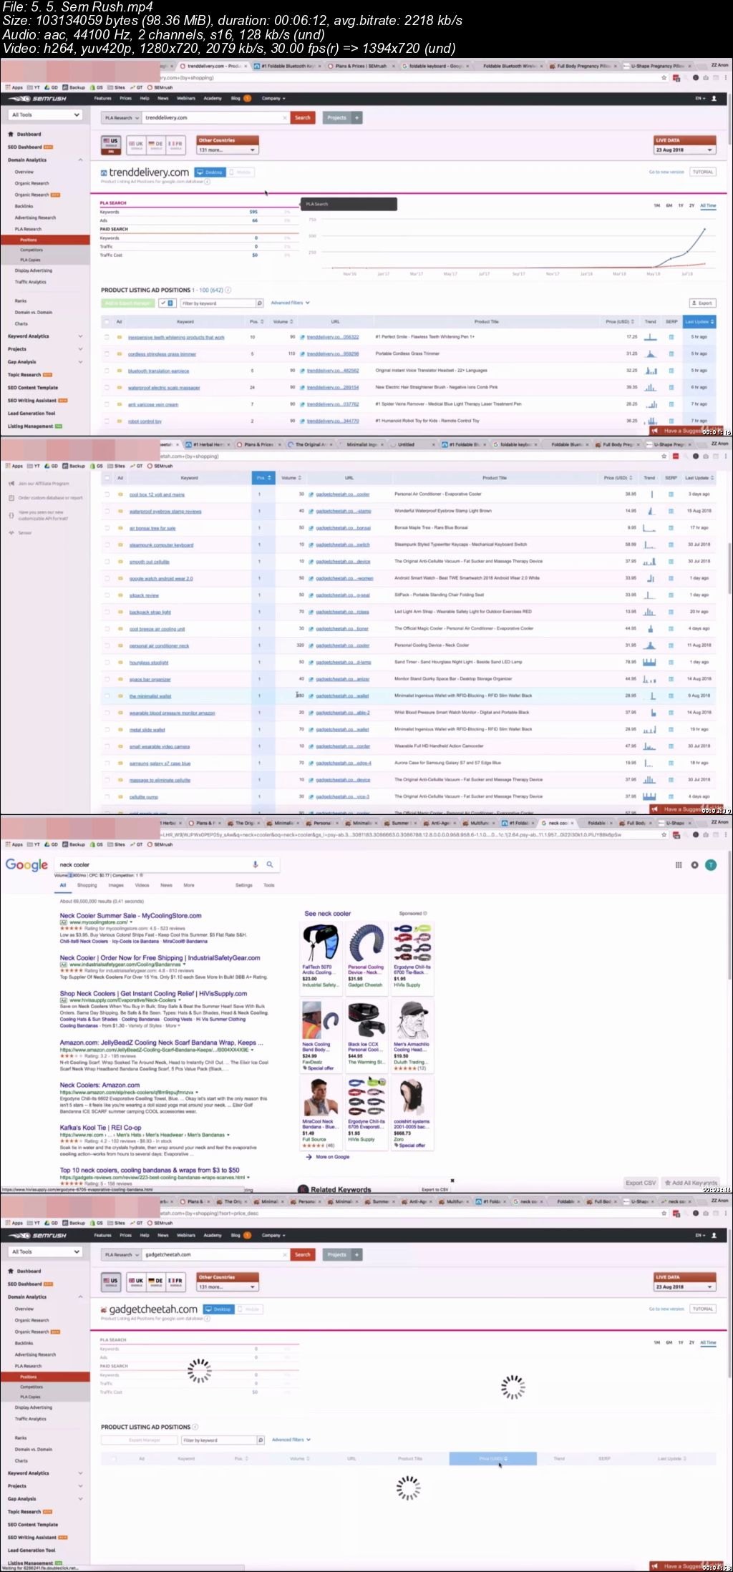Click trend chart icon for 'bluetooth translation earpiece' row
Viewport: 733px width, 1572px height.
[651, 371]
